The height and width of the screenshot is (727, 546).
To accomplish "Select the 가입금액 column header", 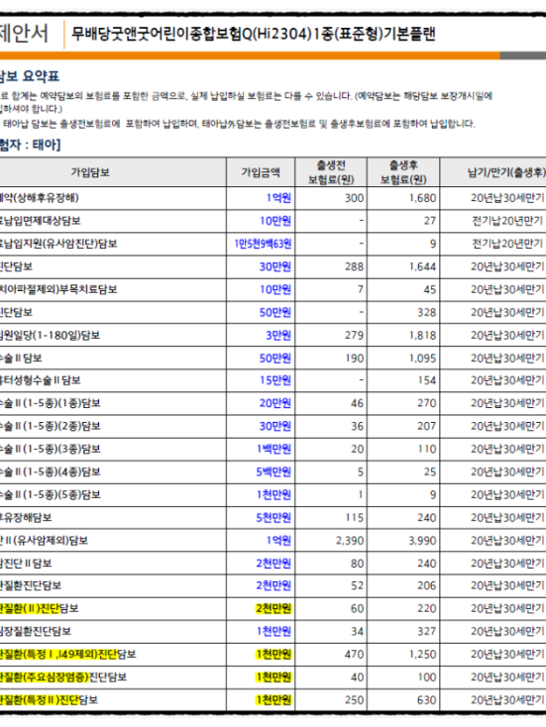I will (x=261, y=172).
